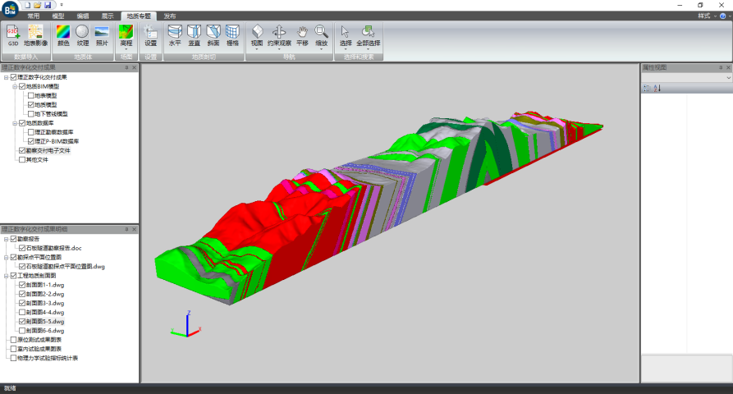
Task: Uncheck the 地质模型 checkbox
Action: click(31, 104)
